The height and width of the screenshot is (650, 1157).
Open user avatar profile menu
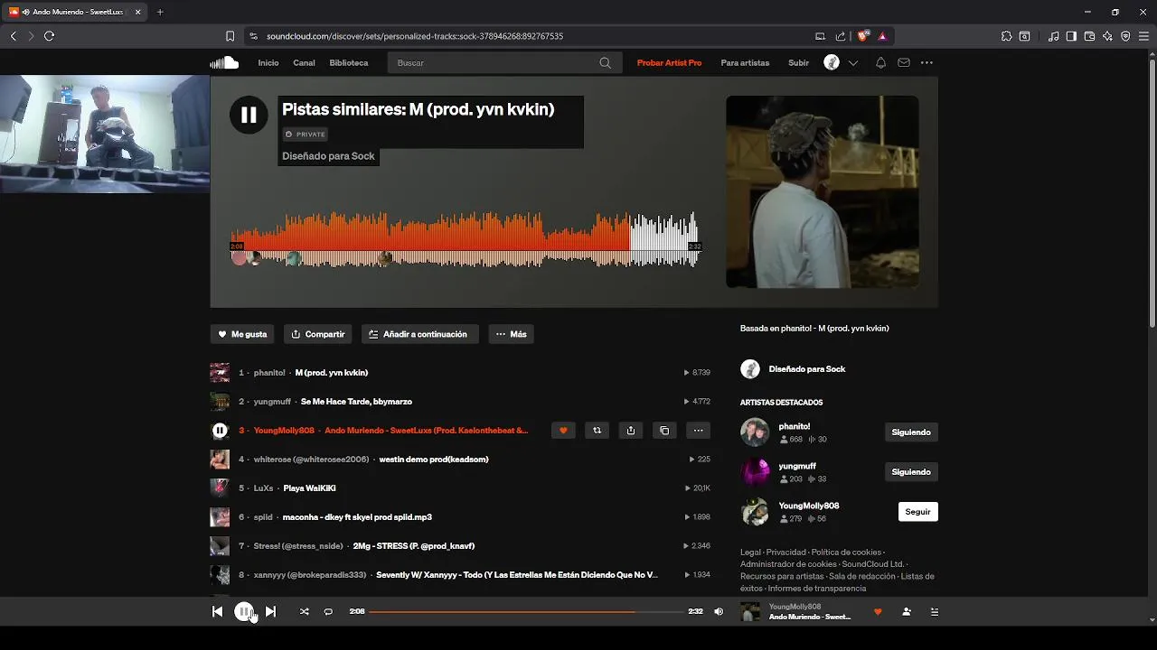point(832,62)
